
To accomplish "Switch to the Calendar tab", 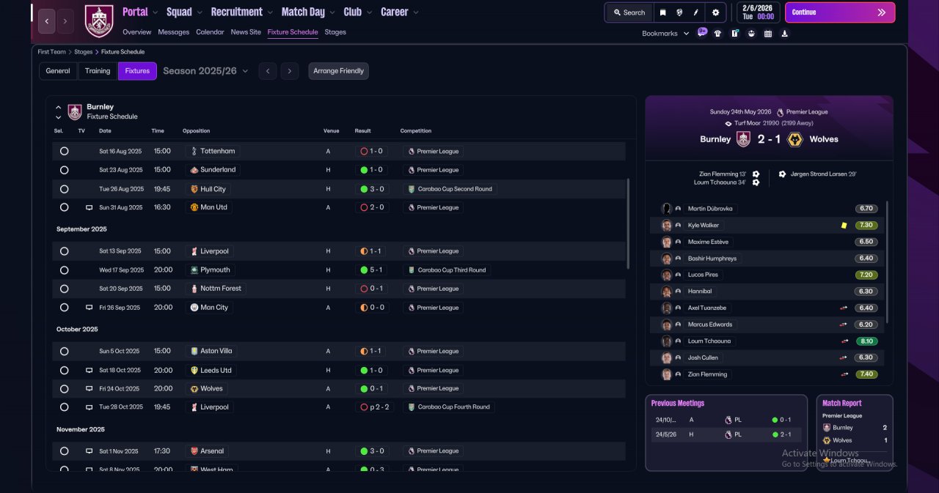I will pyautogui.click(x=210, y=32).
